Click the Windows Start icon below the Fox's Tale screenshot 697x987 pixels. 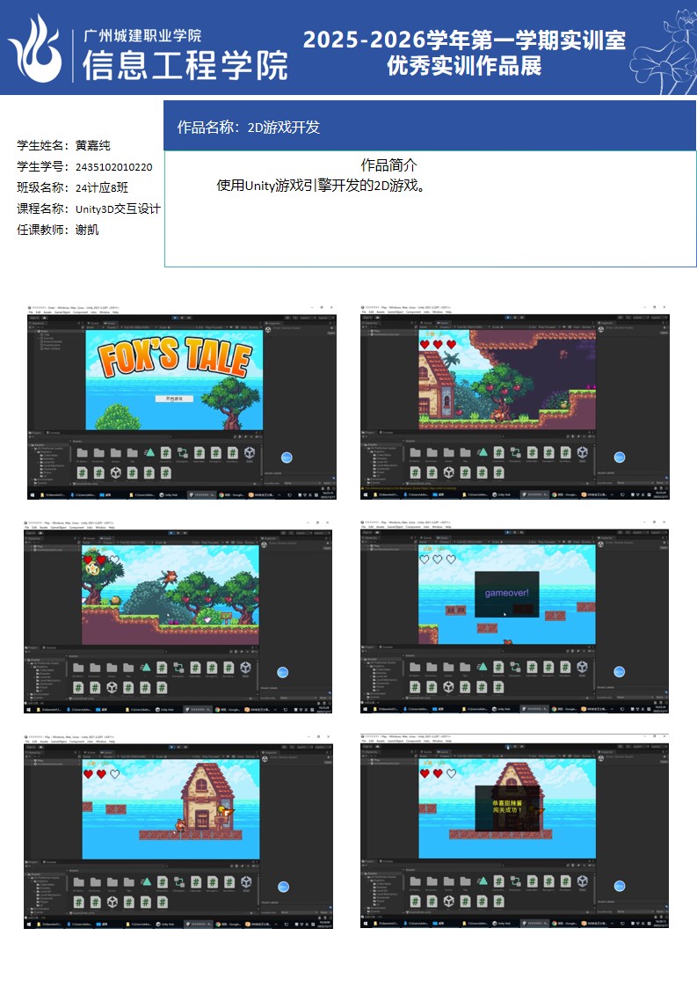(31, 495)
